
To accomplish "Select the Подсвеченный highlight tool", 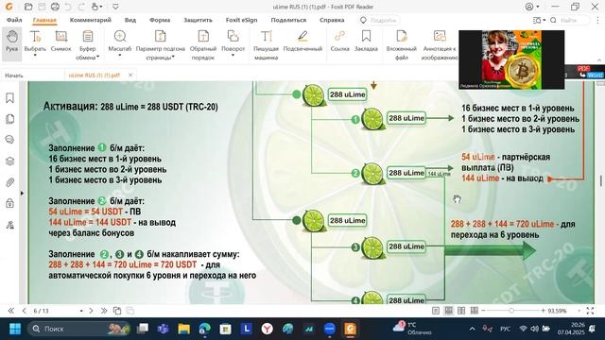I will tap(302, 42).
